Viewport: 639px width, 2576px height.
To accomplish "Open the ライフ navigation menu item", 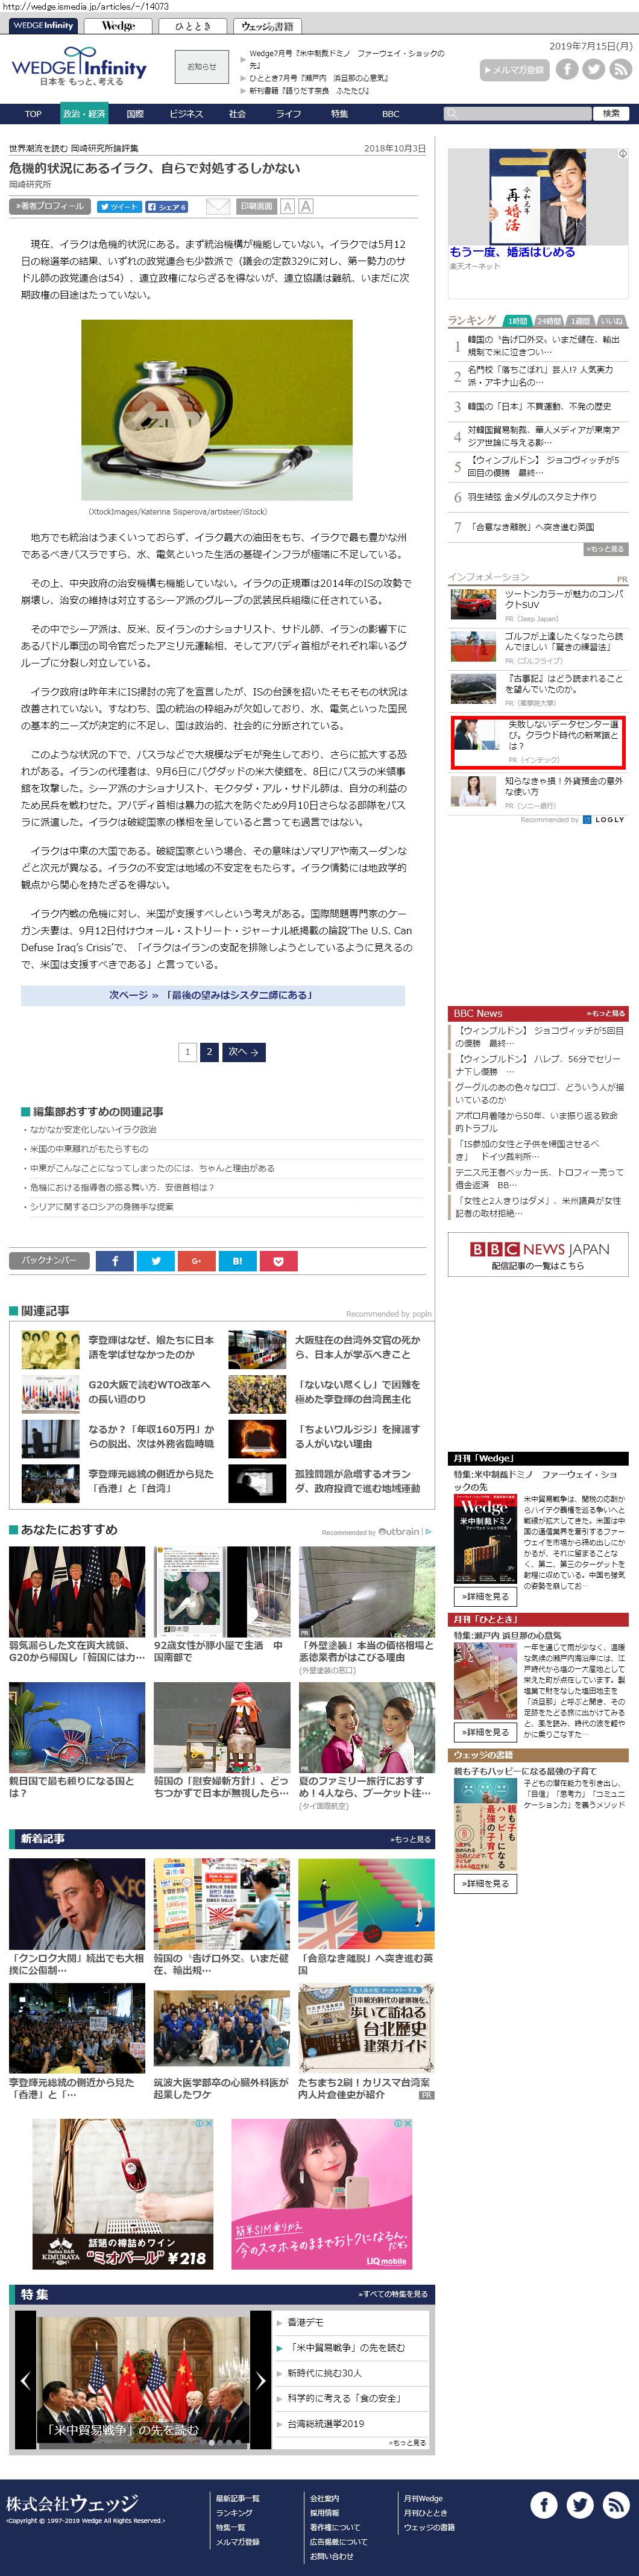I will pos(288,114).
